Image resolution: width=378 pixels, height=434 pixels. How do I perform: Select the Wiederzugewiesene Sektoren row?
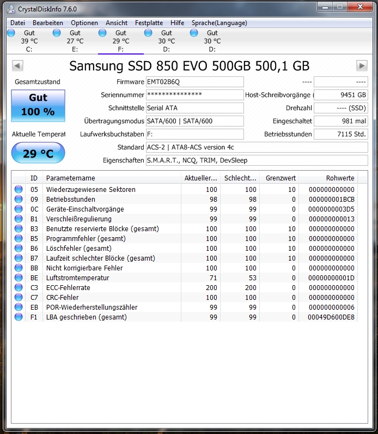(185, 189)
